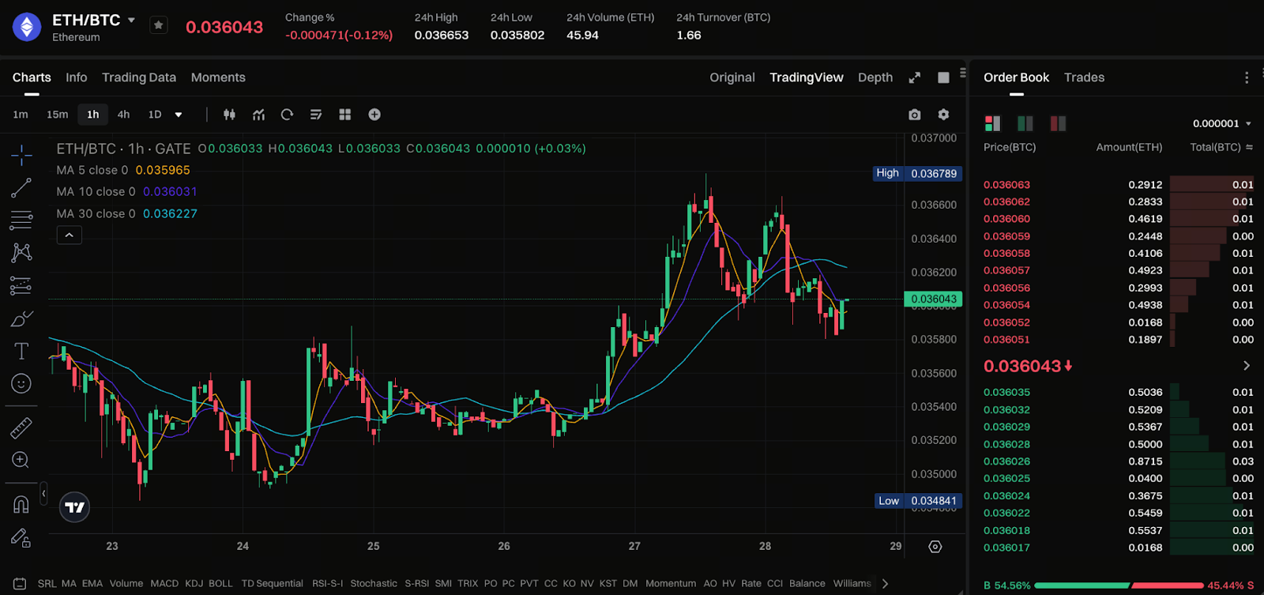
Task: Add ETH/BTC to favorites with star
Action: click(159, 25)
